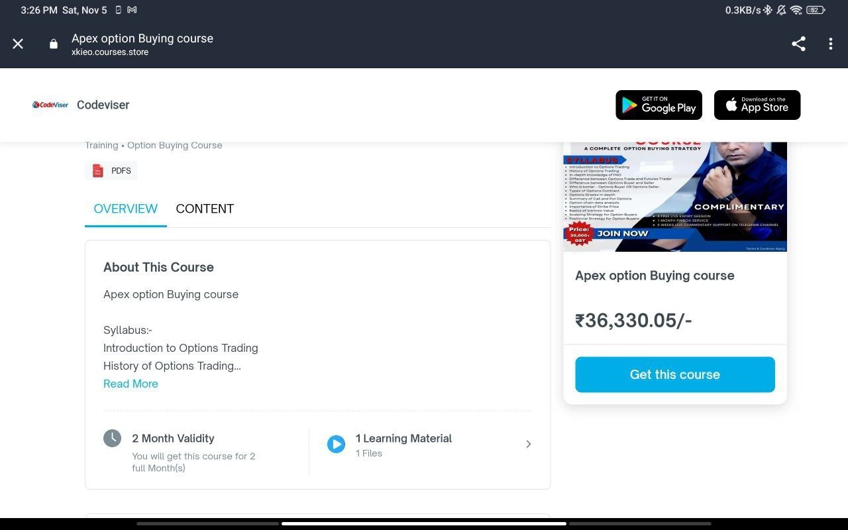Click the Get this course button
848x530 pixels.
pyautogui.click(x=675, y=374)
